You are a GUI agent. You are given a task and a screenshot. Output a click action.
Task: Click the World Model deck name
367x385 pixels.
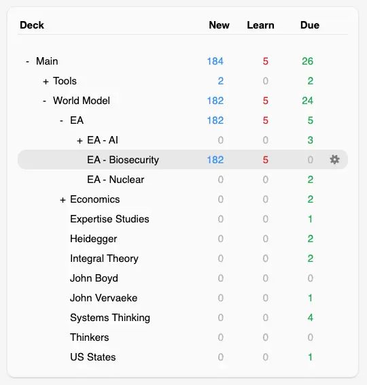click(x=82, y=101)
